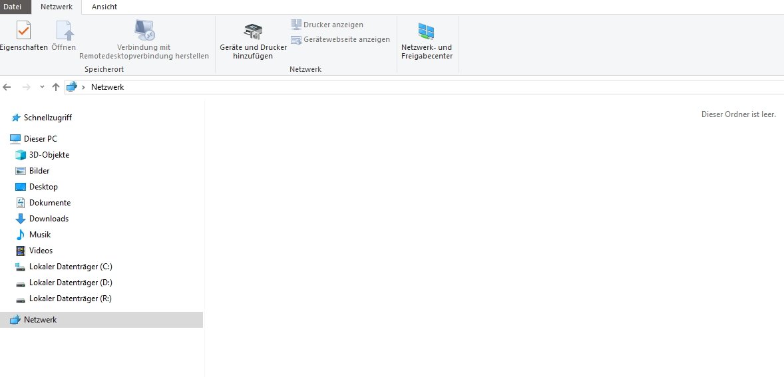Click the drive icon for Datenträger (D:)
Screen dimensions: 784x377
click(21, 284)
